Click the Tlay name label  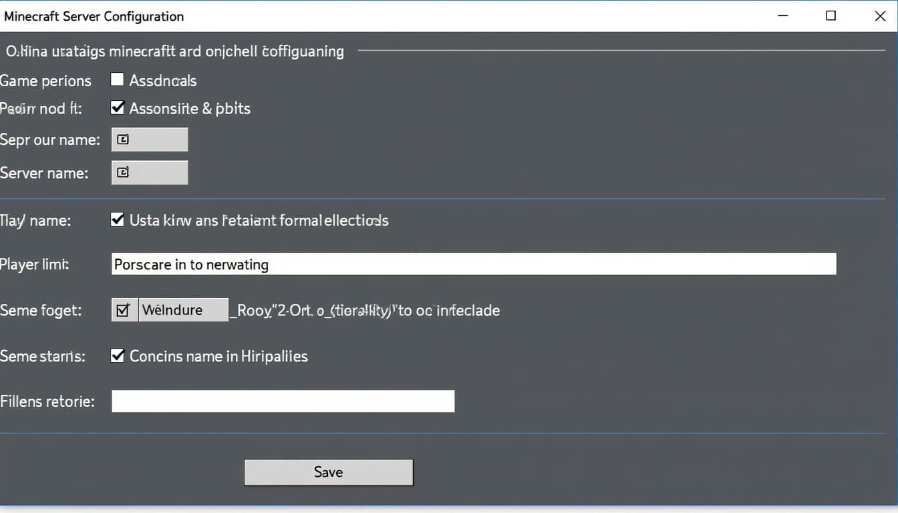click(x=35, y=220)
